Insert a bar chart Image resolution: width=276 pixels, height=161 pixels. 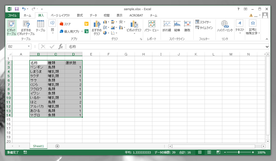click(114, 22)
